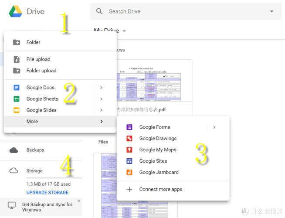The image size is (285, 218).
Task: Select Google Sites in submenu
Action: (173, 161)
